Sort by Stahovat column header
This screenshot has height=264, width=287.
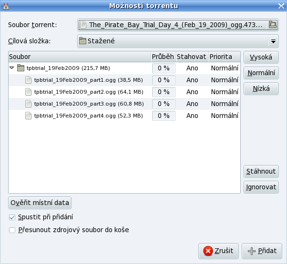(x=192, y=57)
